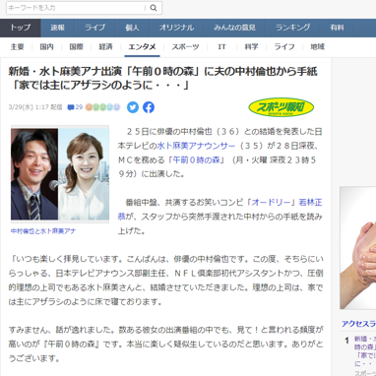Select the ライブ tab
376x376 pixels.
95,28
